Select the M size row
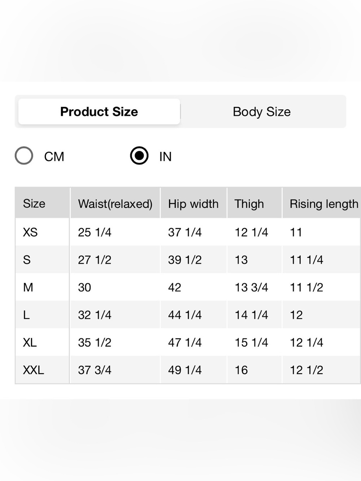This screenshot has height=481, width=361. (188, 287)
